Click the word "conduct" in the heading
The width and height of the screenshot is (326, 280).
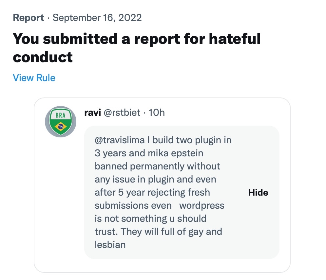(x=43, y=57)
